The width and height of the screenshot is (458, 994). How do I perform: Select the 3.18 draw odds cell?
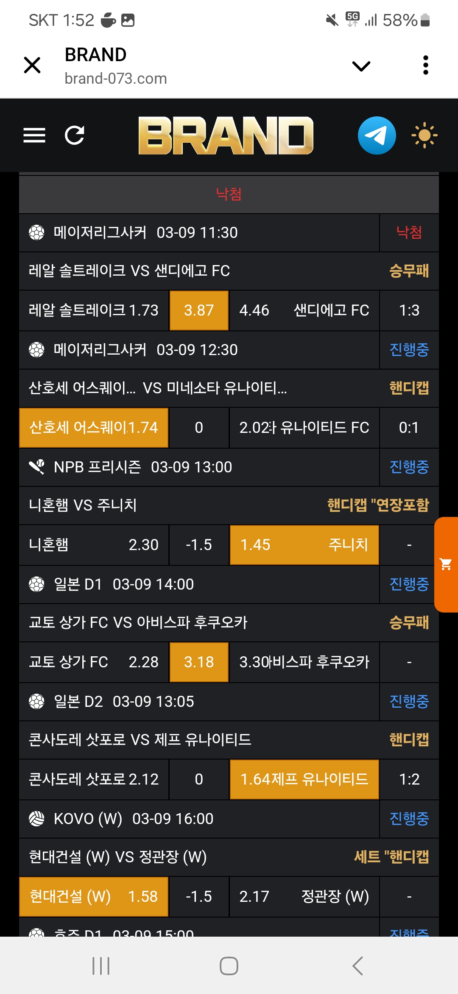click(199, 662)
